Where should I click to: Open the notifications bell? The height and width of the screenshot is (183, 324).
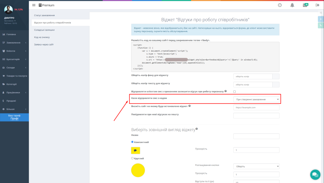point(292,5)
